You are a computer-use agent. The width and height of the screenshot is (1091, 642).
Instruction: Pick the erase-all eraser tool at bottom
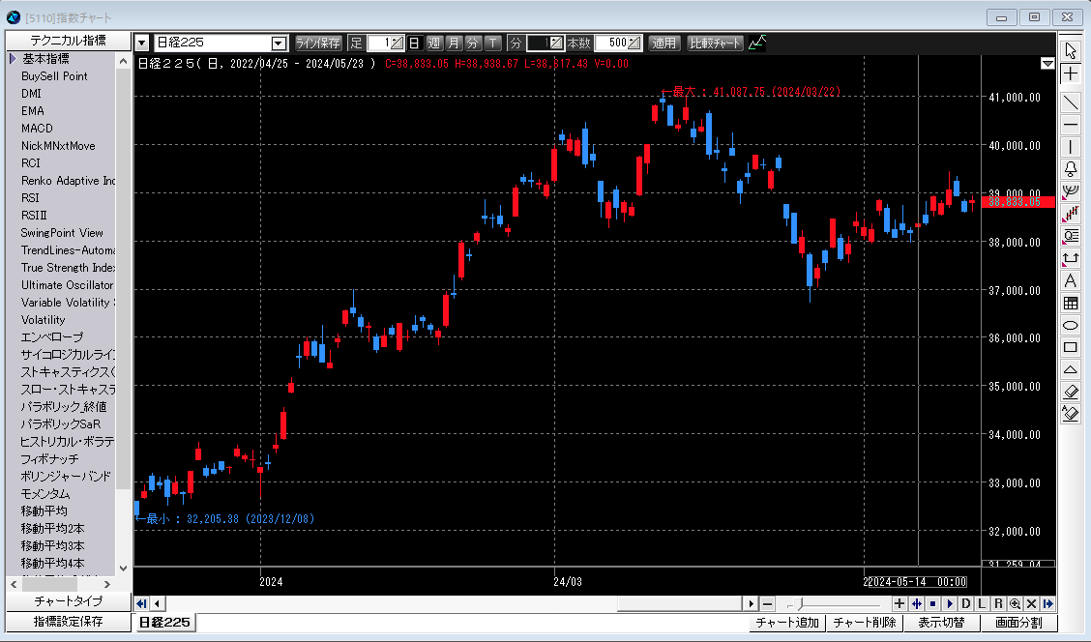tap(1071, 415)
